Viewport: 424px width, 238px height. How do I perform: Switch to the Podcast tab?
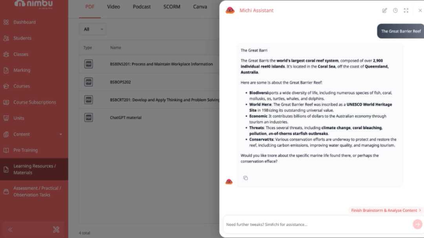tap(142, 7)
